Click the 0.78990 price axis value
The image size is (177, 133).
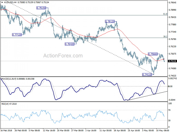click(x=172, y=10)
